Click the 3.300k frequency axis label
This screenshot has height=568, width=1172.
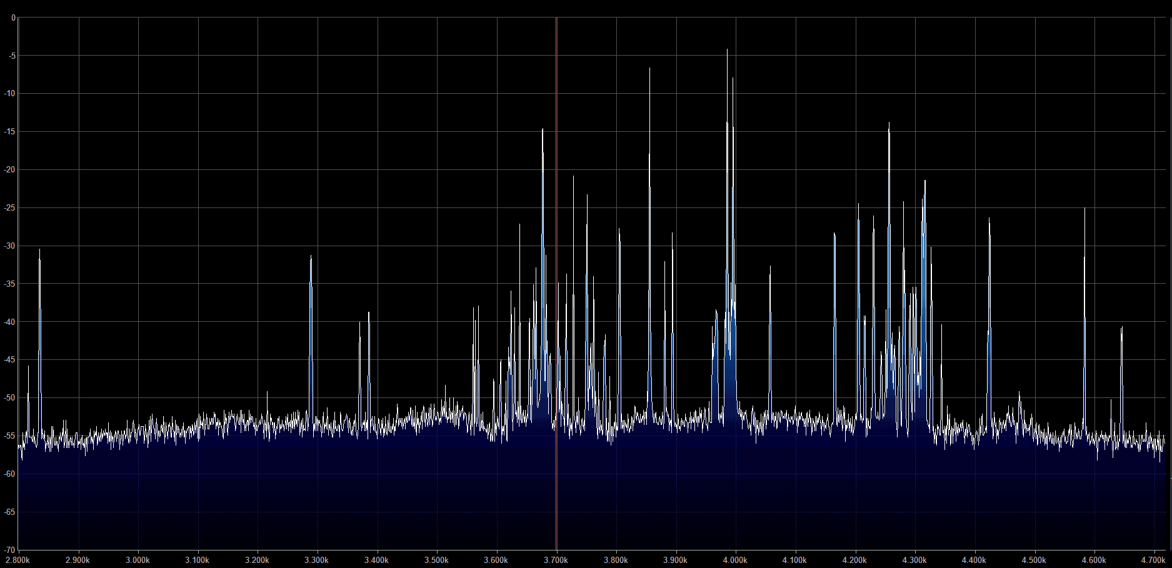317,561
